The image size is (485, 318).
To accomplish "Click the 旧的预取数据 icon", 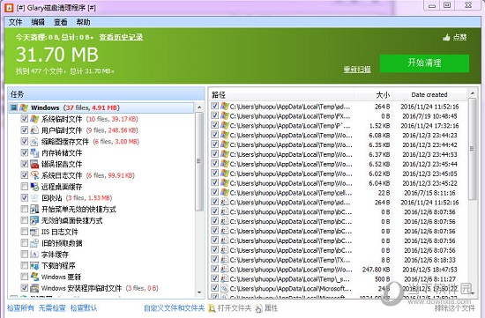I will tap(34, 243).
